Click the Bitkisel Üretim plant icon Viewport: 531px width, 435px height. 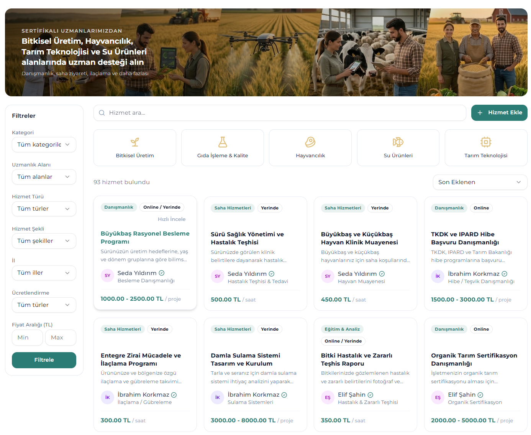click(134, 142)
